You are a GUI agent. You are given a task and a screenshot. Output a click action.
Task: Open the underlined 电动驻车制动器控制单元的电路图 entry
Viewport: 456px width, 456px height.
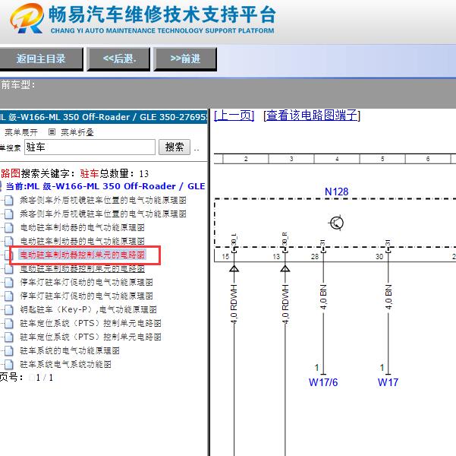coord(83,268)
